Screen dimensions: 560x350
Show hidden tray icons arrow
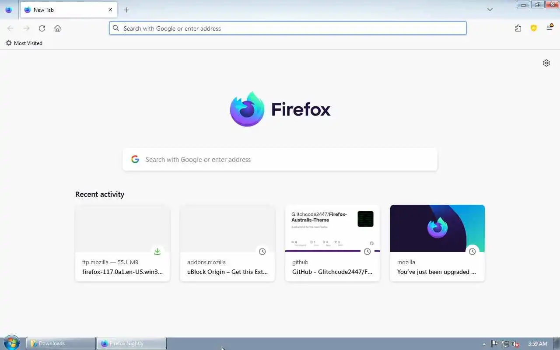(484, 344)
